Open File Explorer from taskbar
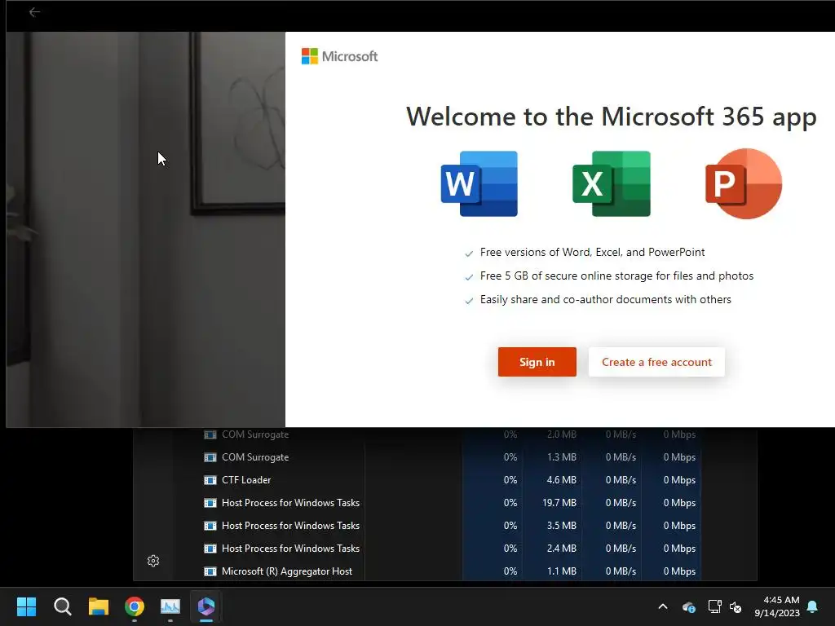The height and width of the screenshot is (626, 835). (x=99, y=606)
